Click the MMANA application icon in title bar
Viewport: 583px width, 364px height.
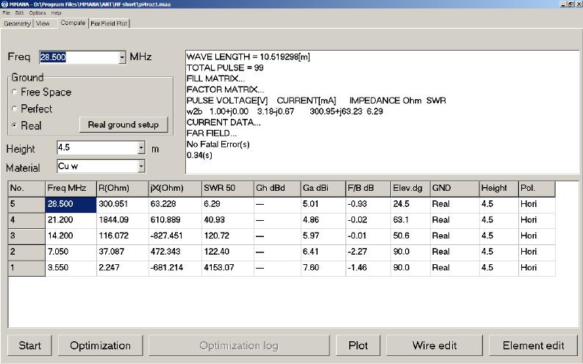pyautogui.click(x=4, y=4)
